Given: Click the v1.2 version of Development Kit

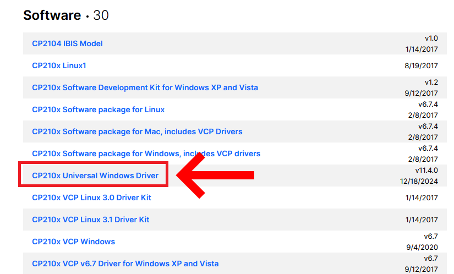Looking at the screenshot, I should point(431,82).
